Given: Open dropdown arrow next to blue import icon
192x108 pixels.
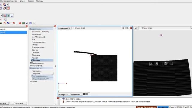Looking at the screenshot, I should [x=11, y=23].
